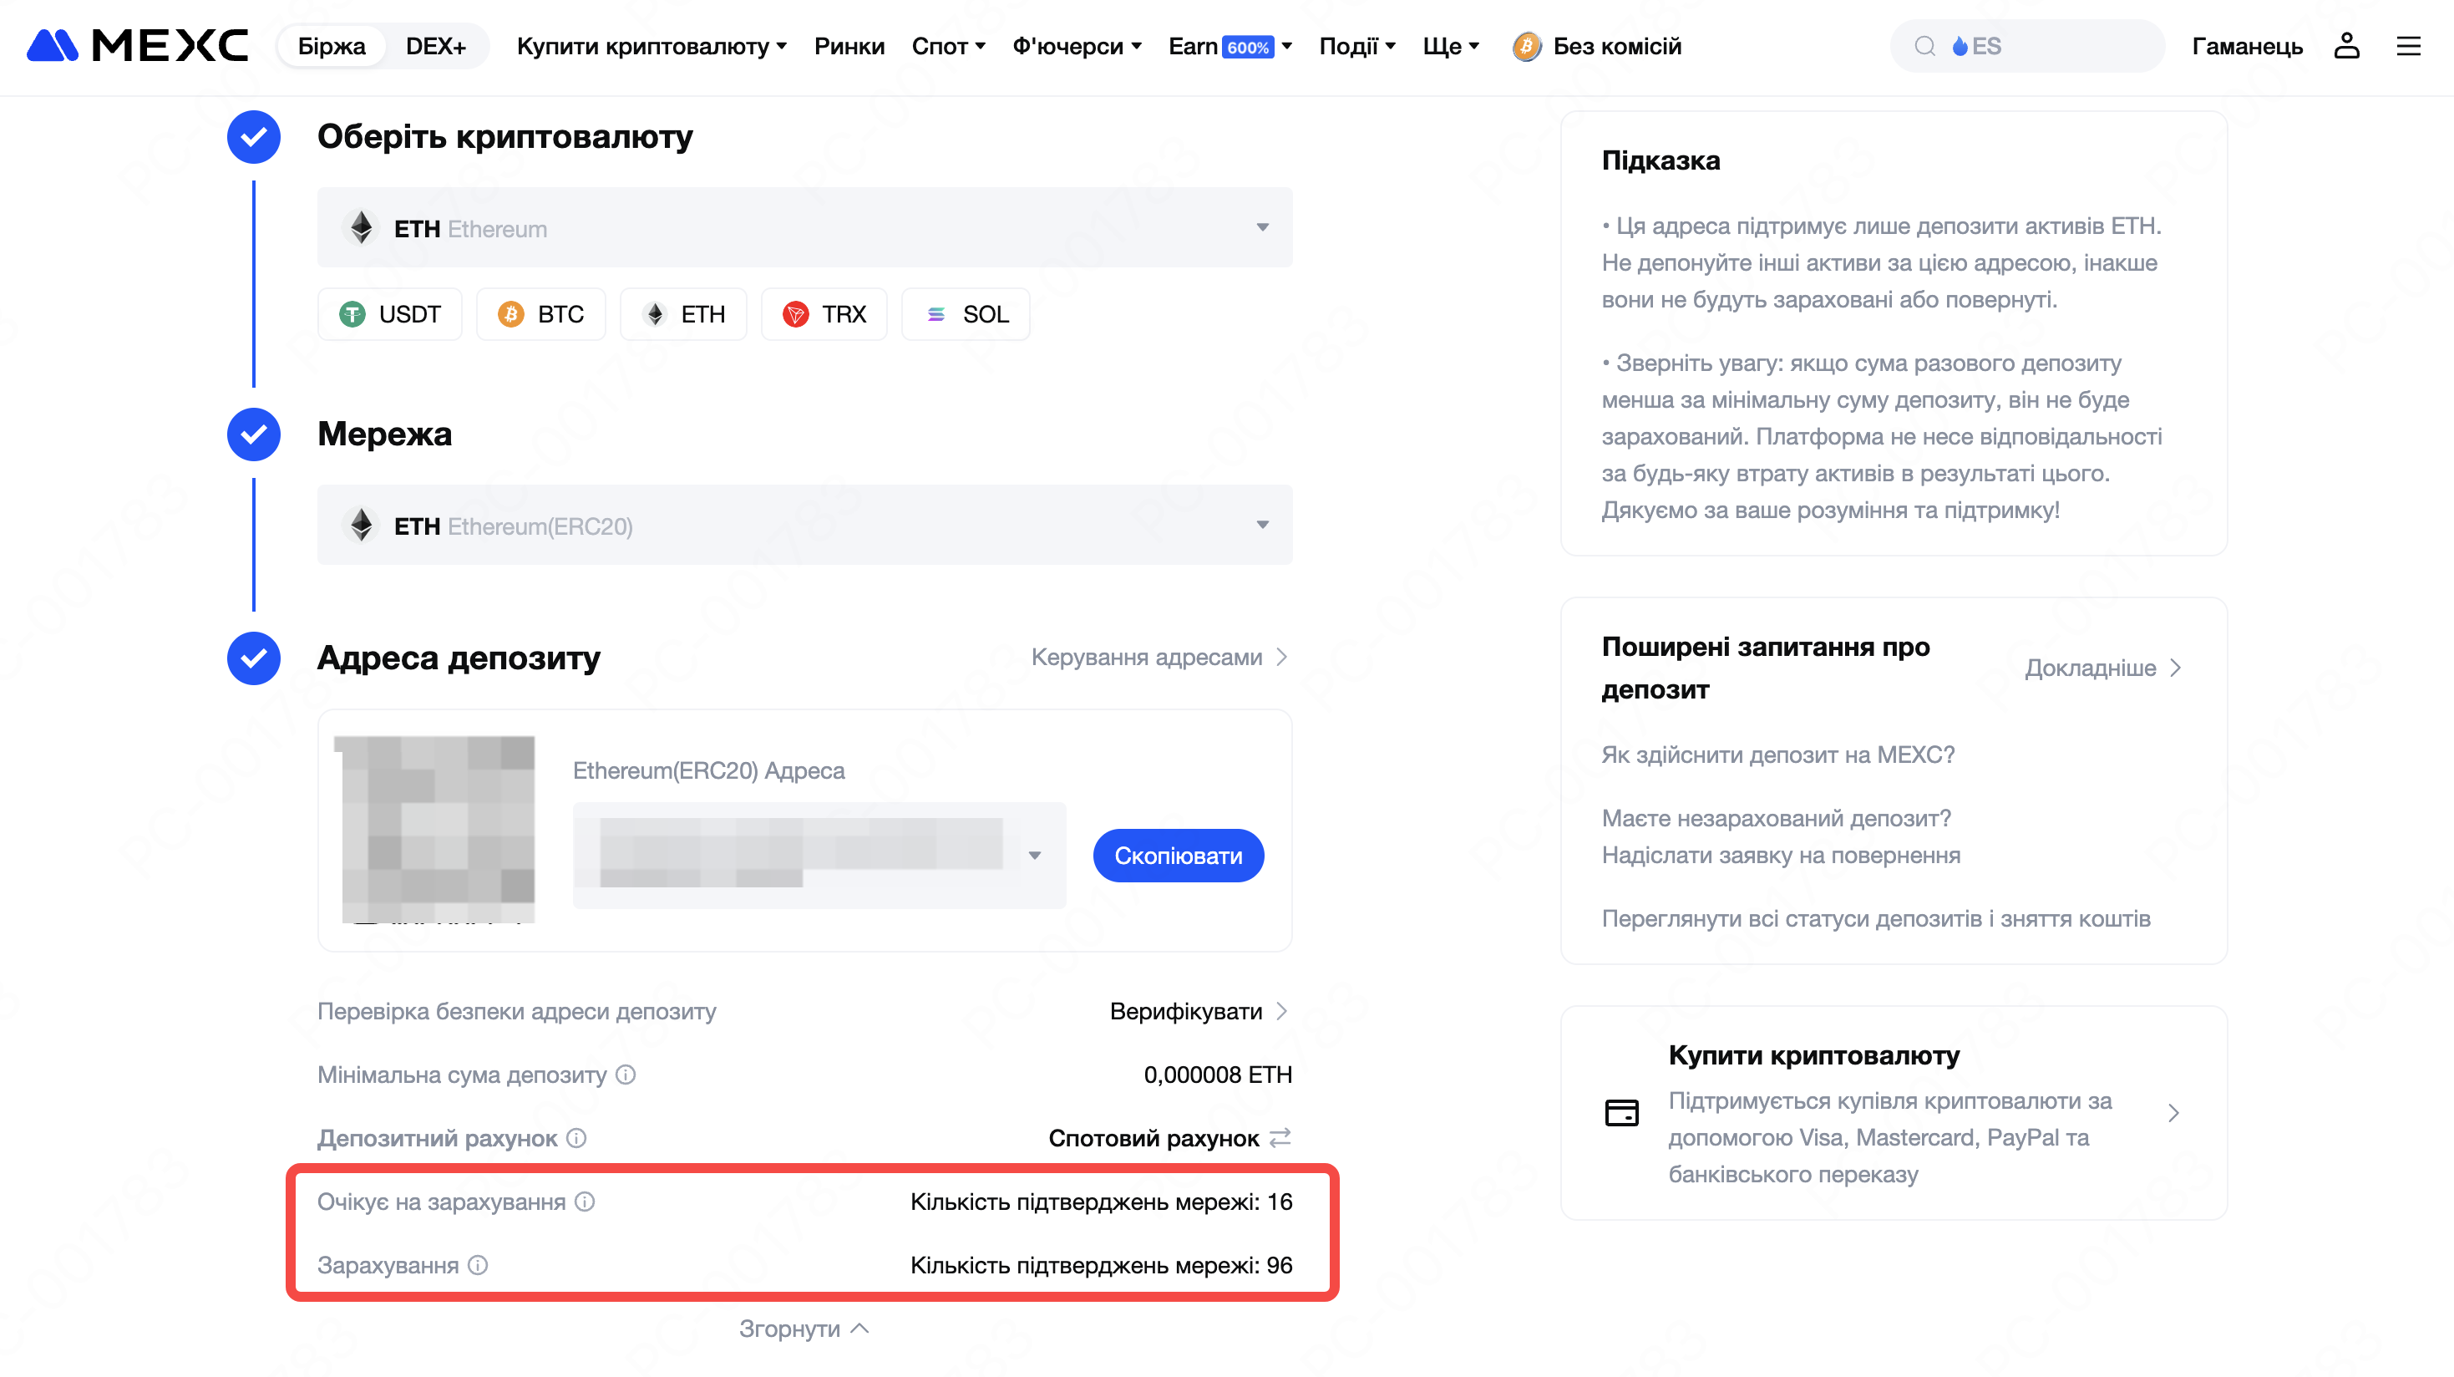The height and width of the screenshot is (1377, 2454).
Task: Click the check mark beside Адреса депозиту
Action: [253, 658]
